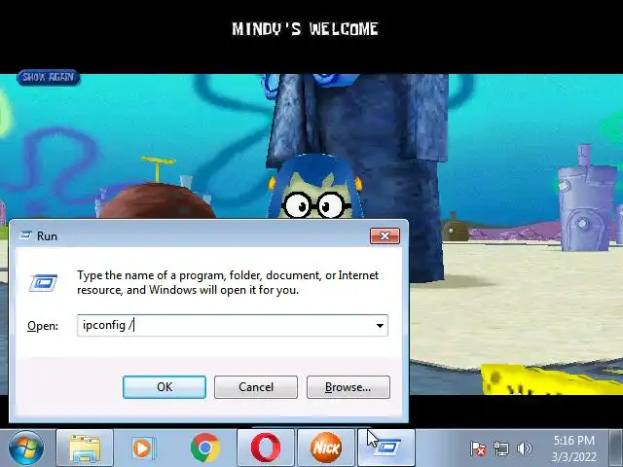Close the Run dialog window
This screenshot has height=467, width=623.
[385, 236]
